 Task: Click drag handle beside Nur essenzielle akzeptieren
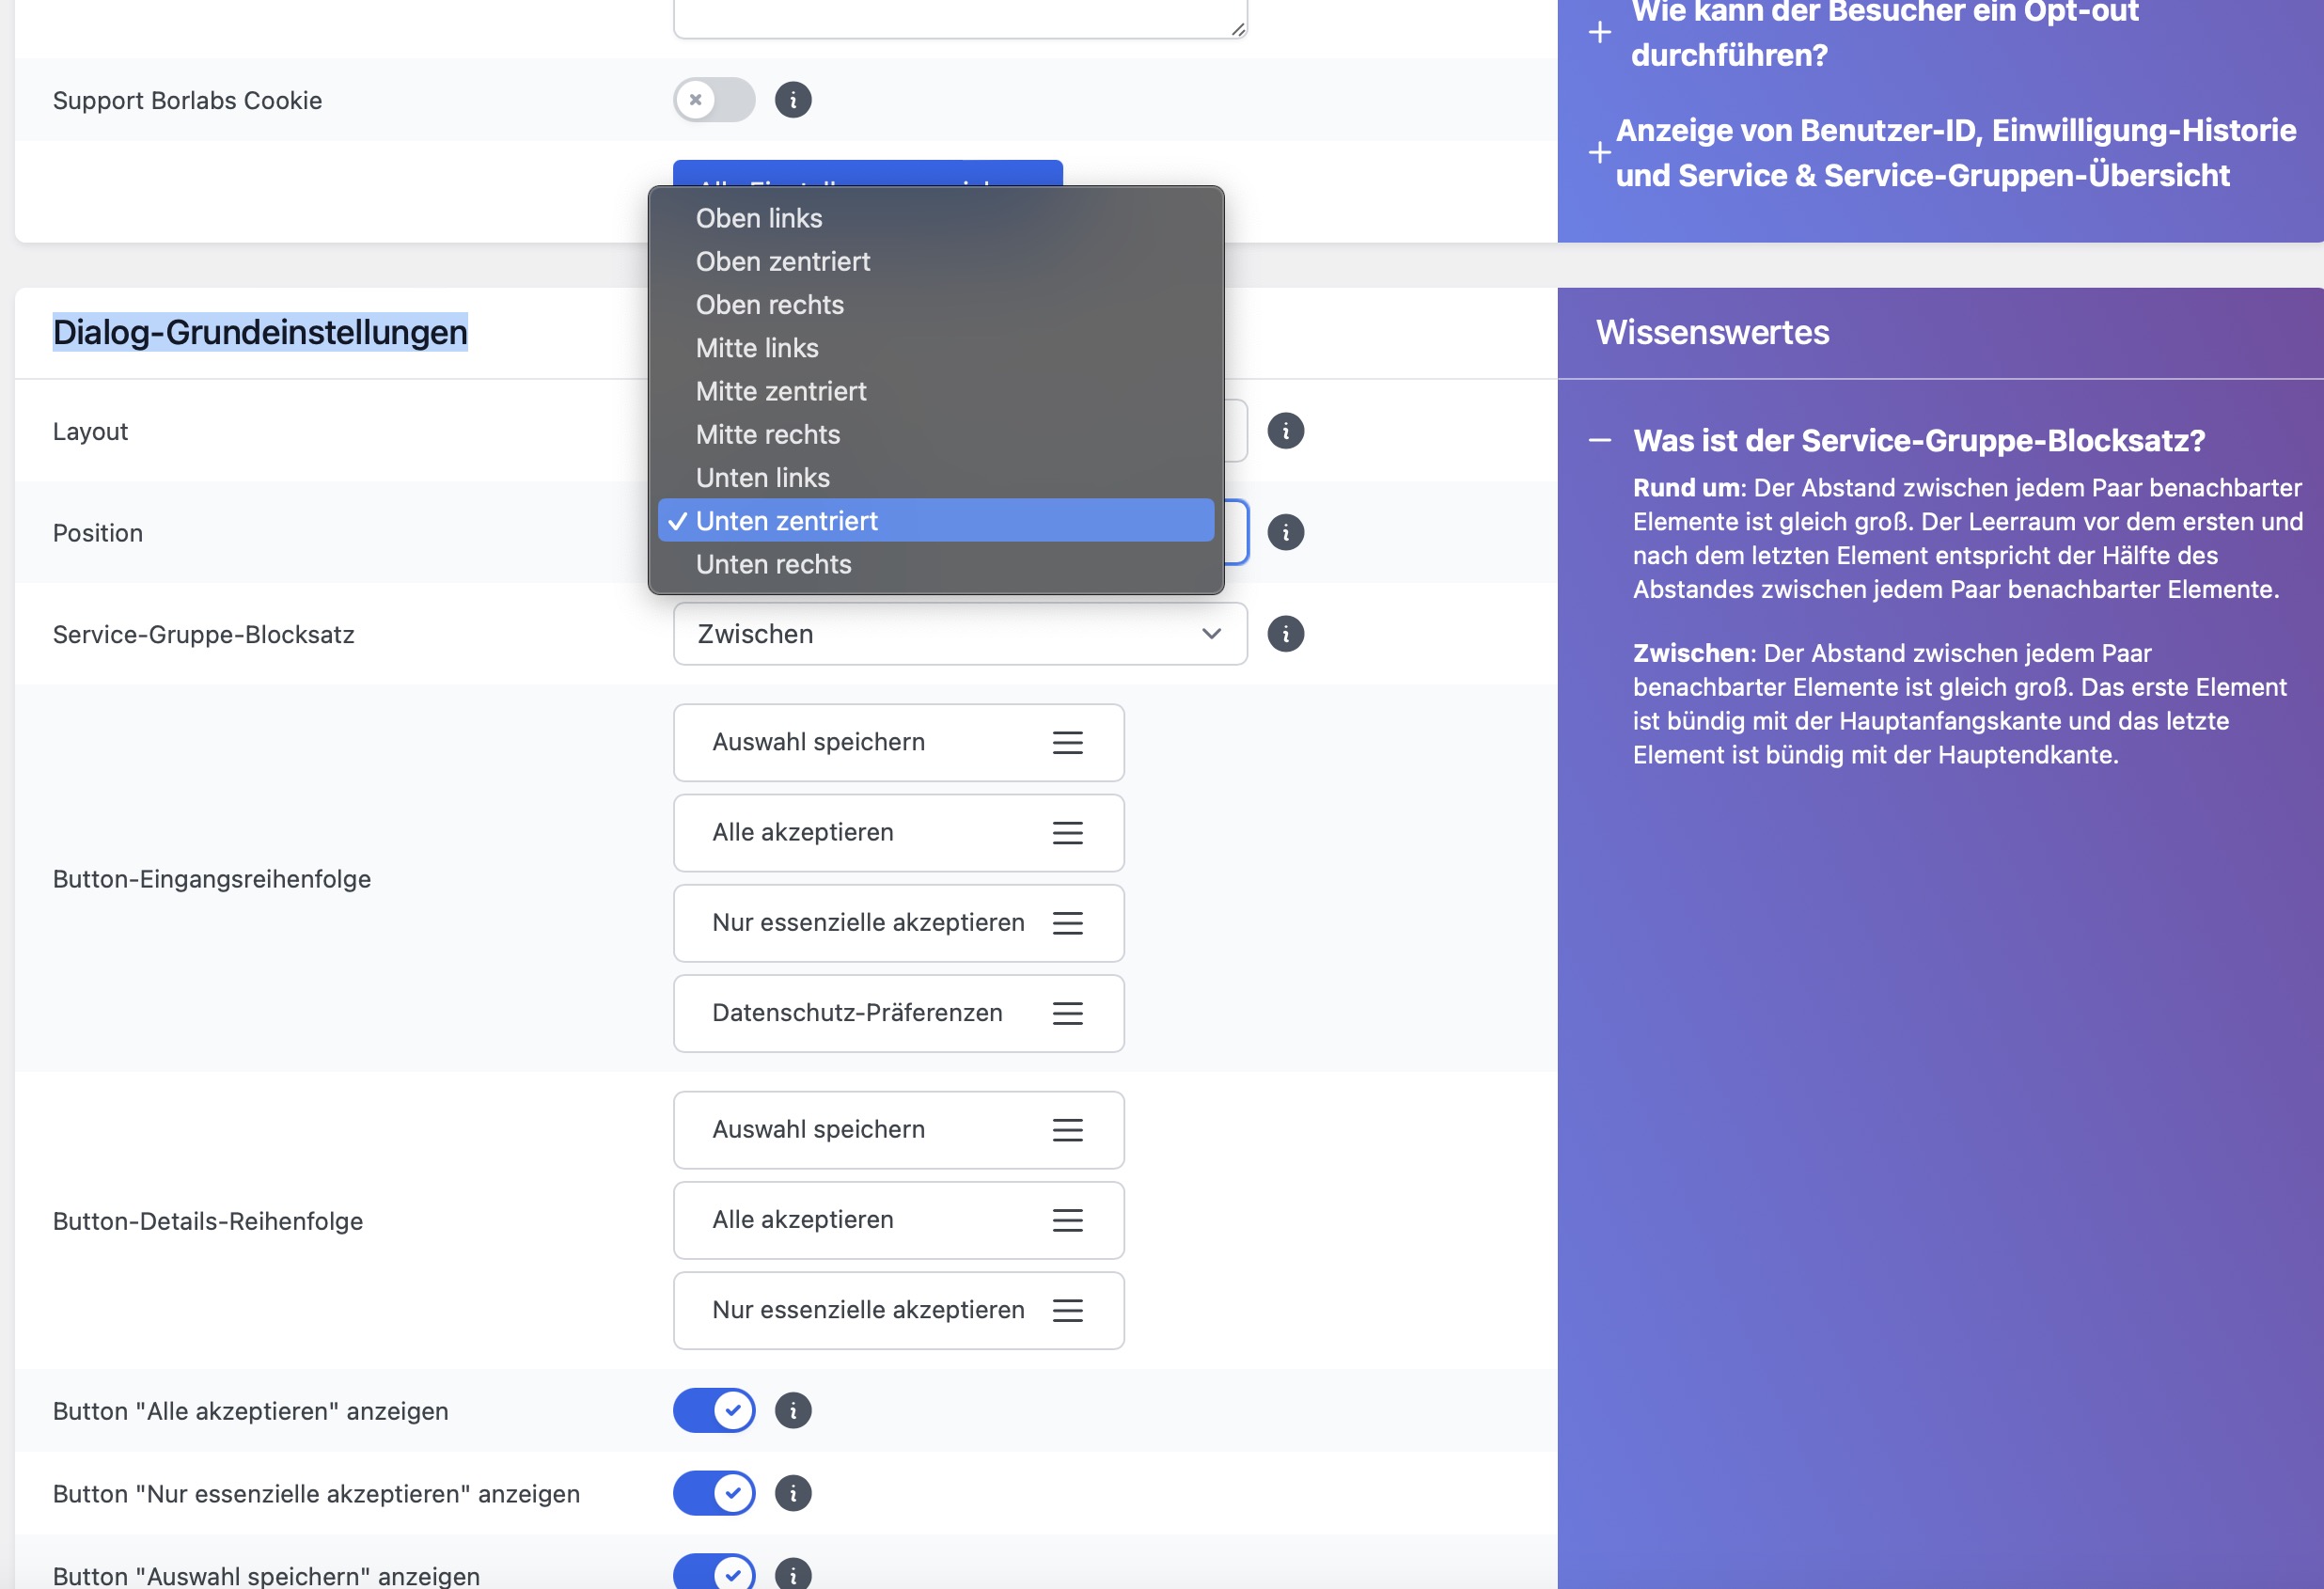click(x=1067, y=923)
